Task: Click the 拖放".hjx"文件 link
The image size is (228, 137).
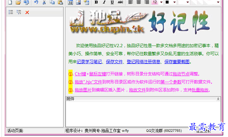Action: pyautogui.click(x=88, y=82)
